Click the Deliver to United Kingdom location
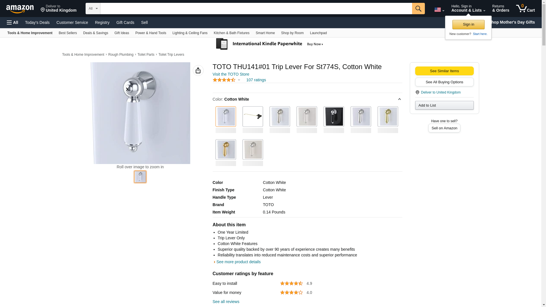 pyautogui.click(x=58, y=9)
